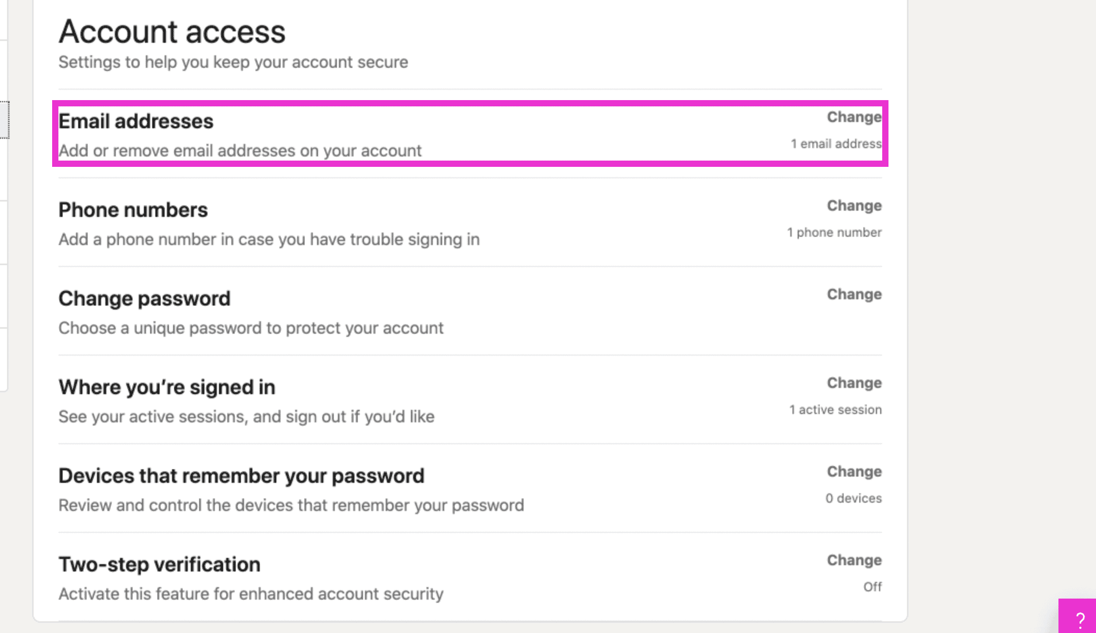Image resolution: width=1096 pixels, height=633 pixels.
Task: Select the '1 active session' status text
Action: point(835,410)
